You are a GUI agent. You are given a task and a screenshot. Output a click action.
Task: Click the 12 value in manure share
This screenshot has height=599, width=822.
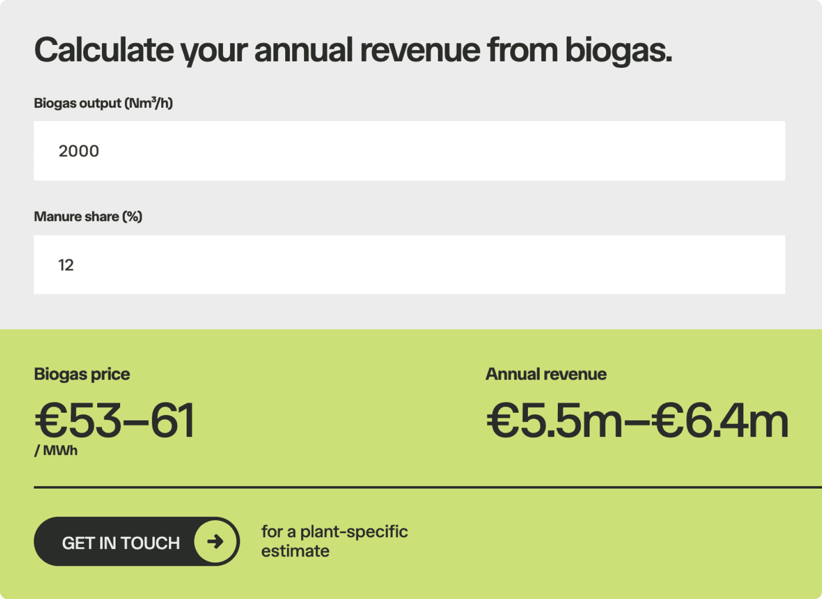click(x=66, y=265)
